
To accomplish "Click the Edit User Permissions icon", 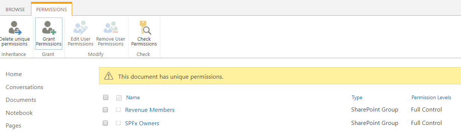I will click(80, 27).
